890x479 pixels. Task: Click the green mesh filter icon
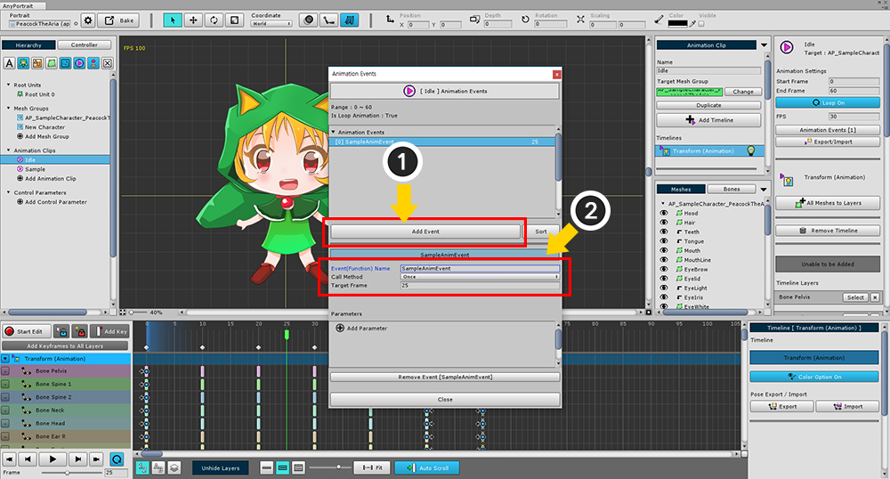point(51,63)
